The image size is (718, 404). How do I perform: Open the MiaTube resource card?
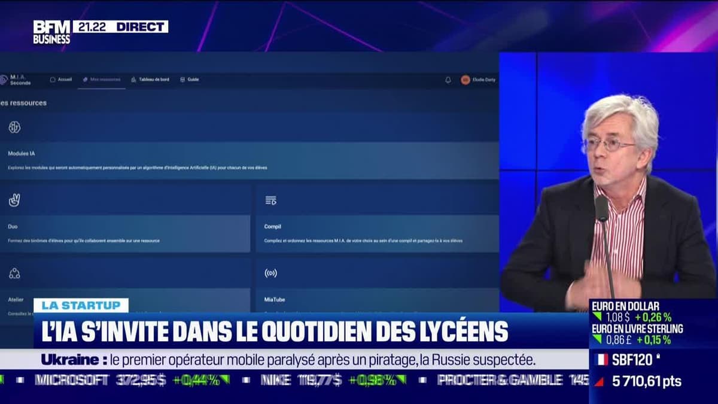point(377,300)
